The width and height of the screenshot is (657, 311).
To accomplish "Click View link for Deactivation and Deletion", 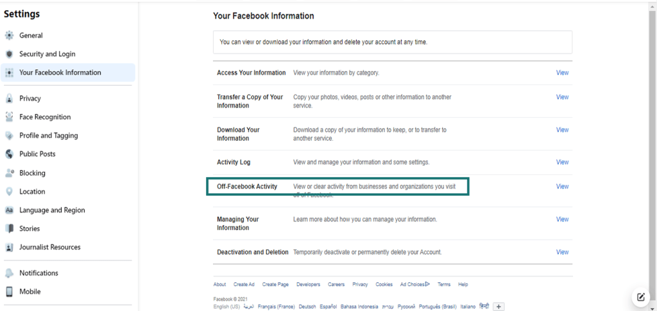I will [x=562, y=252].
